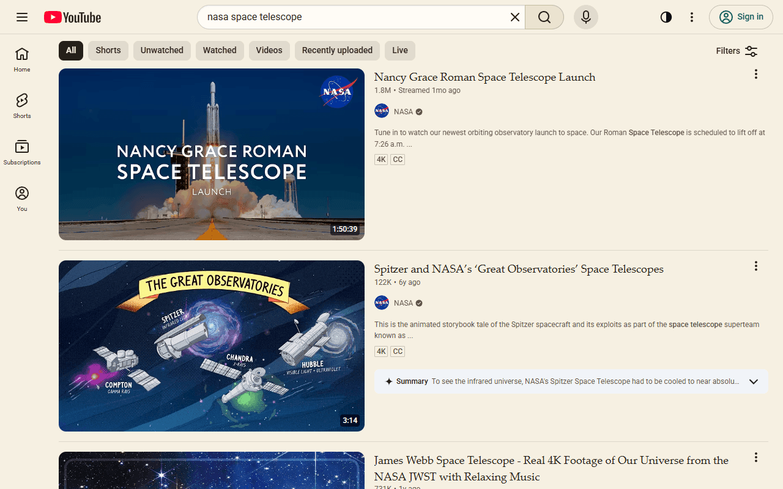Click the Sign in button

pyautogui.click(x=741, y=17)
